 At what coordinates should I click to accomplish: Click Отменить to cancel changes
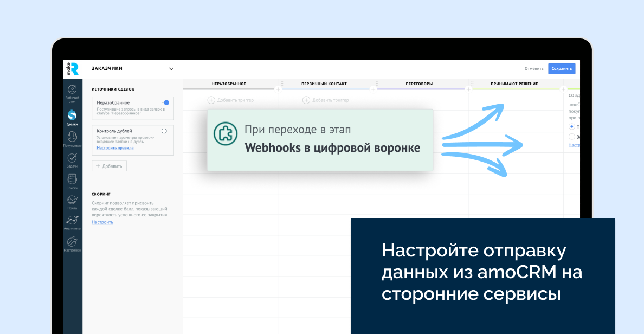click(534, 69)
